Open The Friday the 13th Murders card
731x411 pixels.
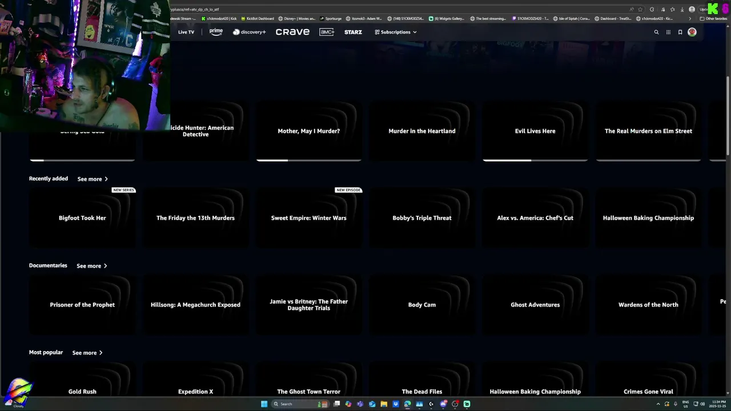click(195, 218)
